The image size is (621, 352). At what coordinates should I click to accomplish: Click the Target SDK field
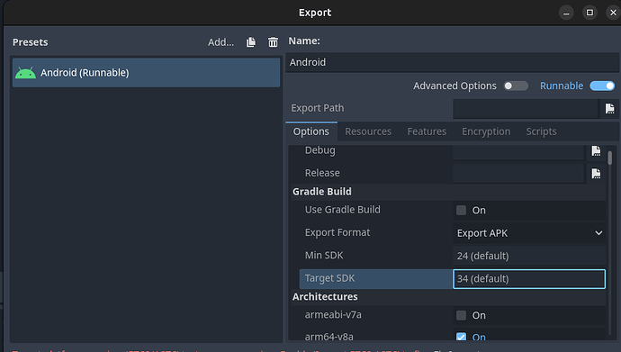529,279
